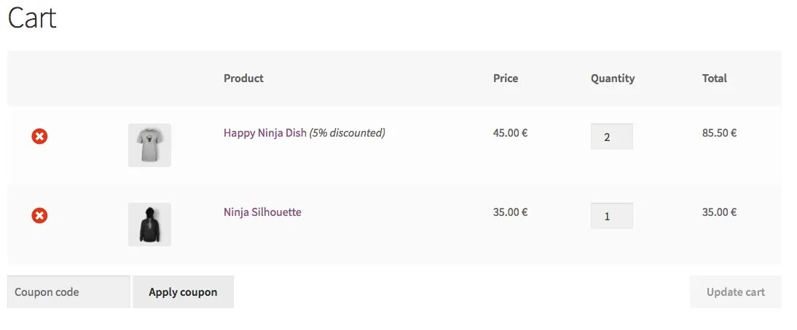Click the "5% discounted" label
The width and height of the screenshot is (797, 330).
(x=347, y=133)
